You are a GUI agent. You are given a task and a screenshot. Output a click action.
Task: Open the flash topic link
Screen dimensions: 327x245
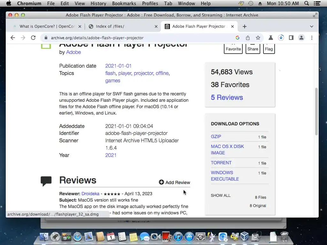[x=110, y=73]
